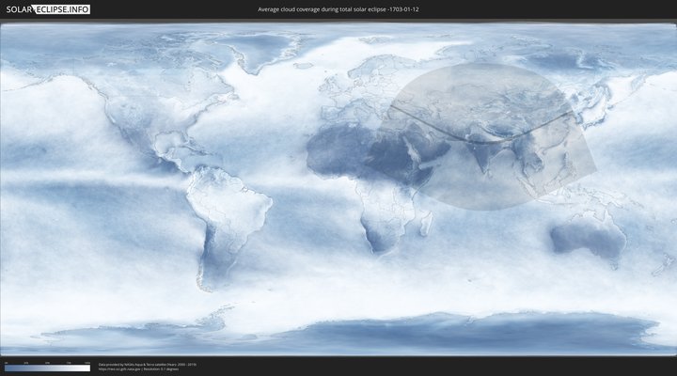
Task: Click the cloud coverage color scale bar
Action: pyautogui.click(x=48, y=368)
